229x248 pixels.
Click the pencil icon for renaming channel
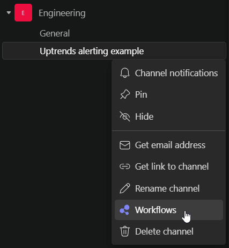(x=125, y=188)
